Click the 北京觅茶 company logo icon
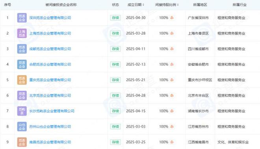Viewport: 260px width, 149px height. pyautogui.click(x=22, y=96)
